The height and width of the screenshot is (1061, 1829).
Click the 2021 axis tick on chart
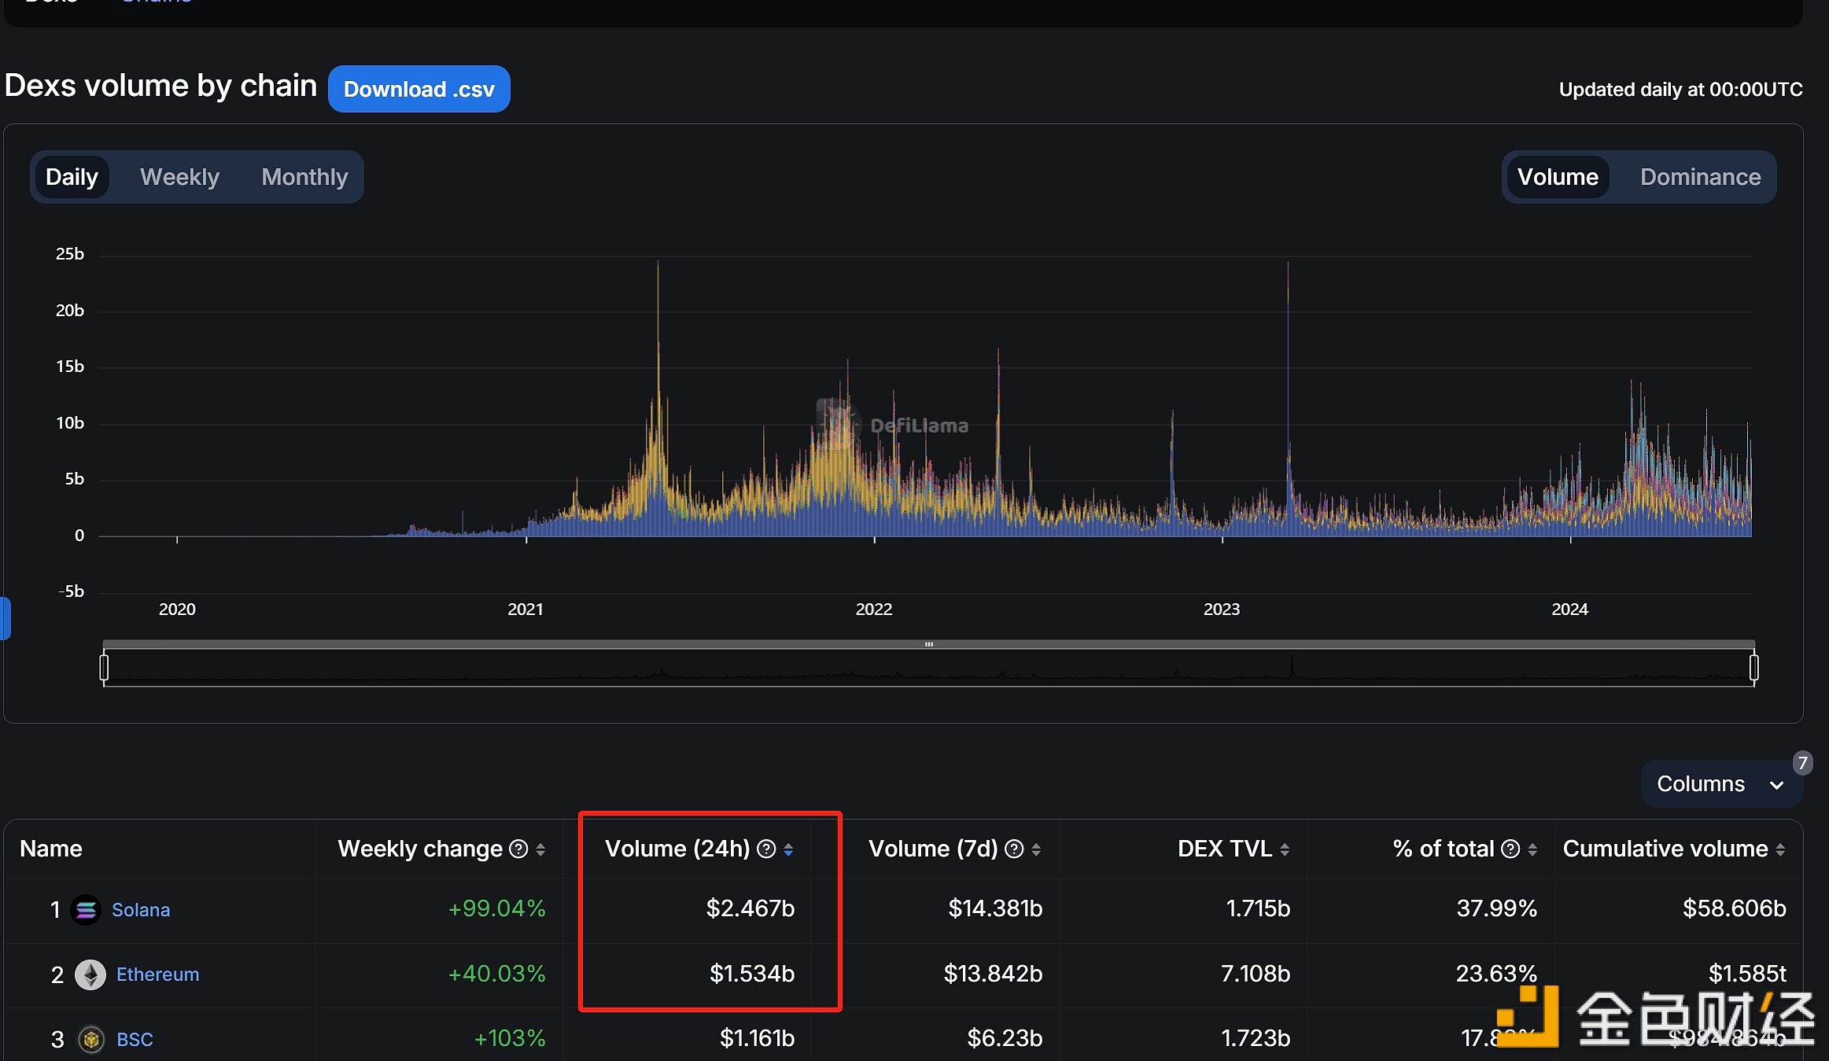coord(525,609)
